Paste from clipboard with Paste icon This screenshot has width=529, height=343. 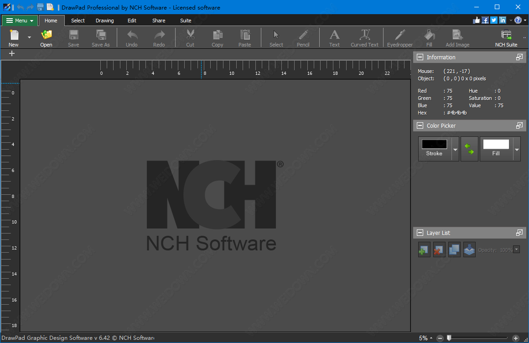[244, 38]
